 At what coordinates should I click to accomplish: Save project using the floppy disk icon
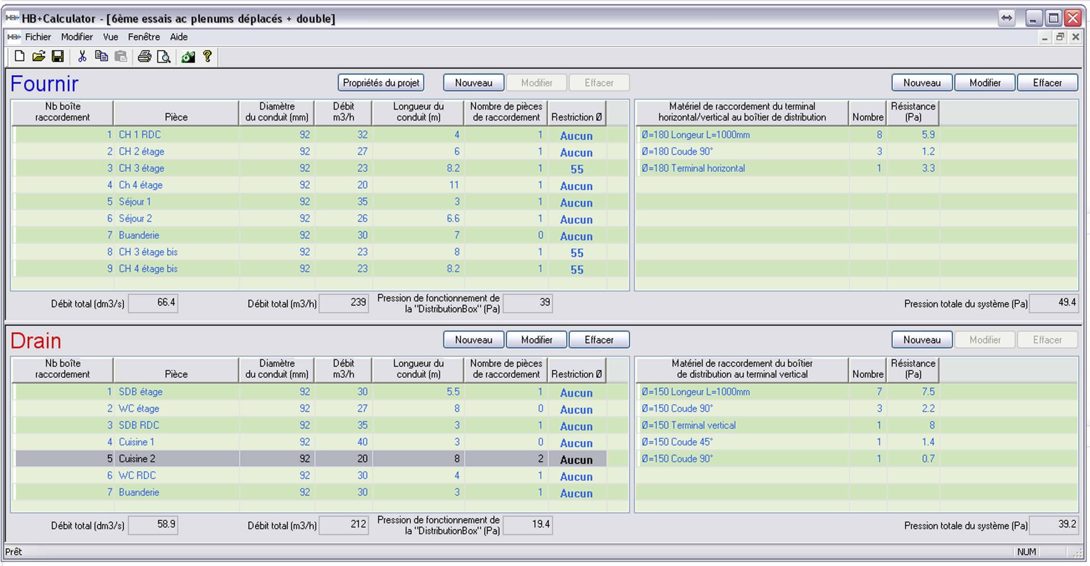point(57,56)
